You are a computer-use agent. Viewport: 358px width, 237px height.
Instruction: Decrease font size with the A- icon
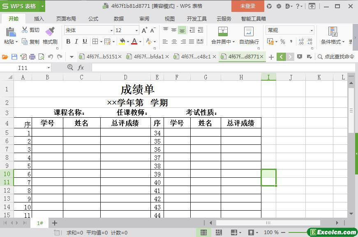153,30
